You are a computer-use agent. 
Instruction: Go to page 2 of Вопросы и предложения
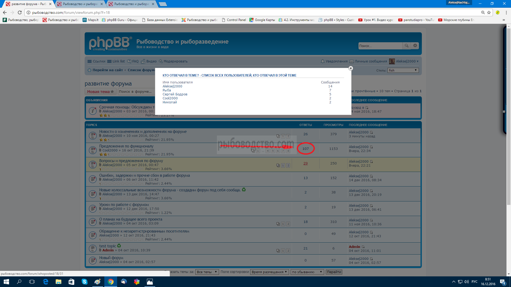288,166
